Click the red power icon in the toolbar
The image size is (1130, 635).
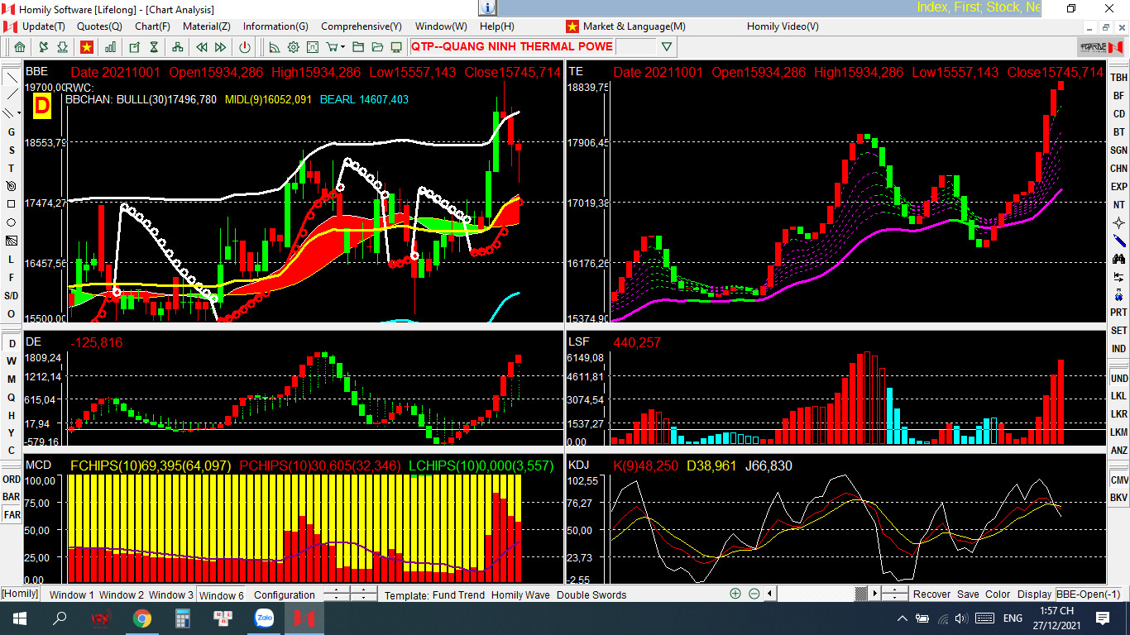[x=245, y=47]
